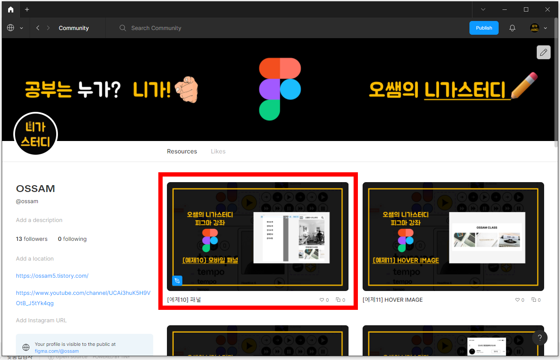The height and width of the screenshot is (360, 560).
Task: Like the [예제11] HOVER IMAGE resource
Action: pos(518,300)
